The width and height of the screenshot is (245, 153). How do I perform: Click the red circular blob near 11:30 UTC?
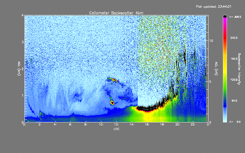click(112, 103)
